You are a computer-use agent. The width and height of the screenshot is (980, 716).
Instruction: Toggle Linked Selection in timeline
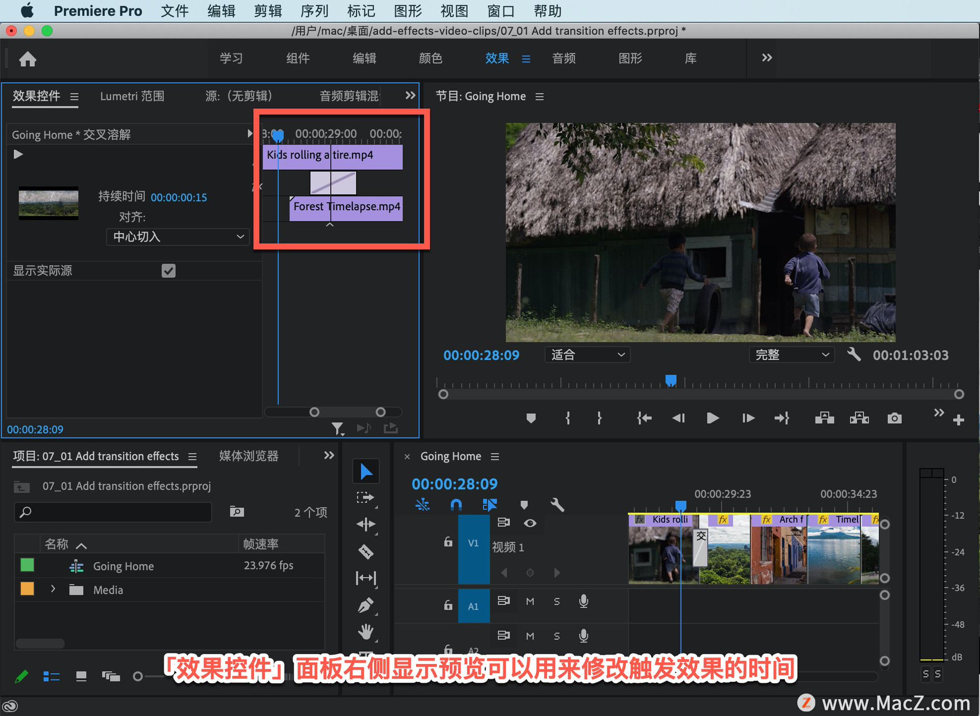489,505
